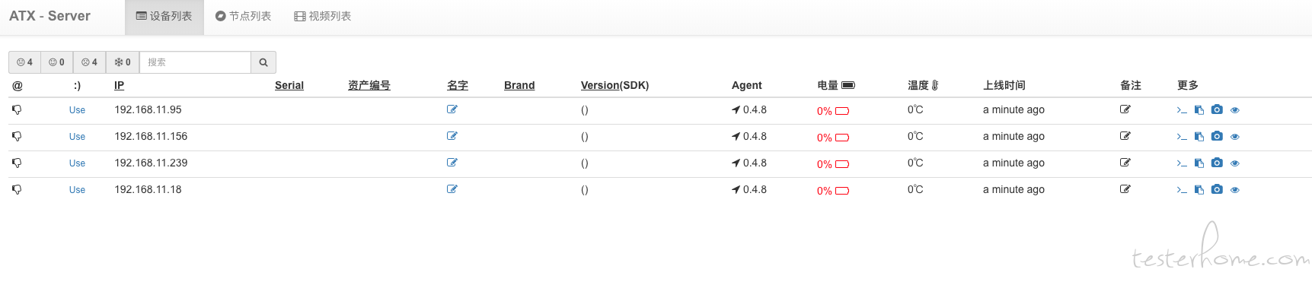
Task: Toggle eye view icon for 192.168.11.95
Action: coord(1235,110)
